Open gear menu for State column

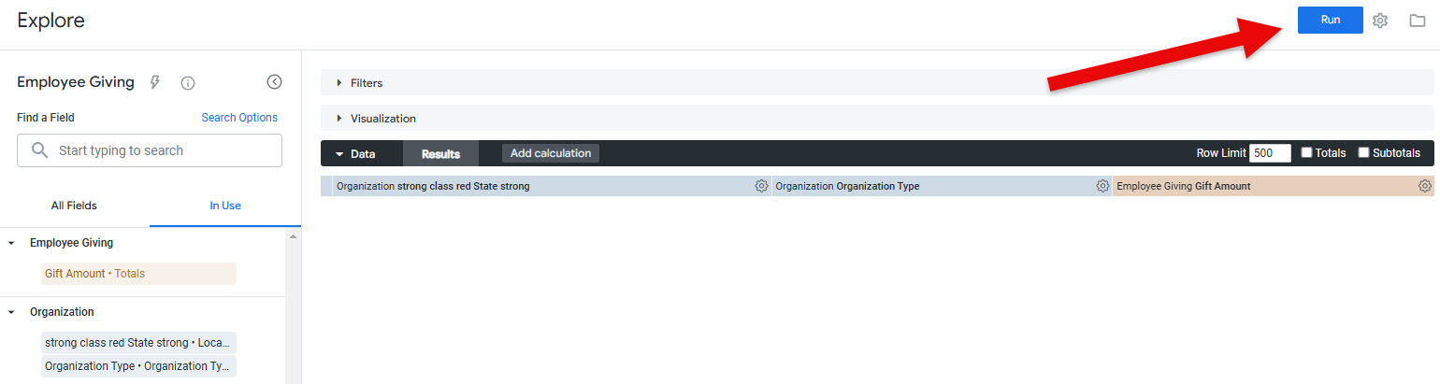(x=761, y=186)
